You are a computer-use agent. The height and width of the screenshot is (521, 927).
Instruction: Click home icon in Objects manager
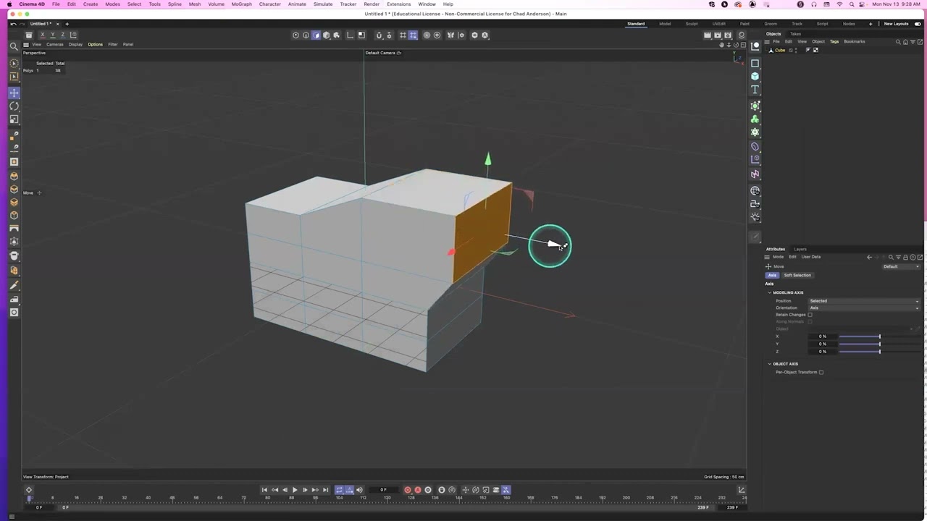[x=905, y=41]
